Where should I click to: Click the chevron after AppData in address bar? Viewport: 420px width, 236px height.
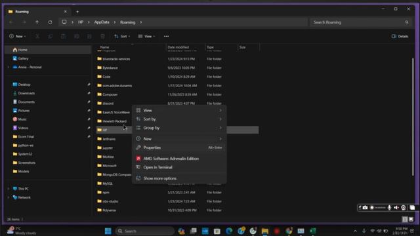click(115, 22)
